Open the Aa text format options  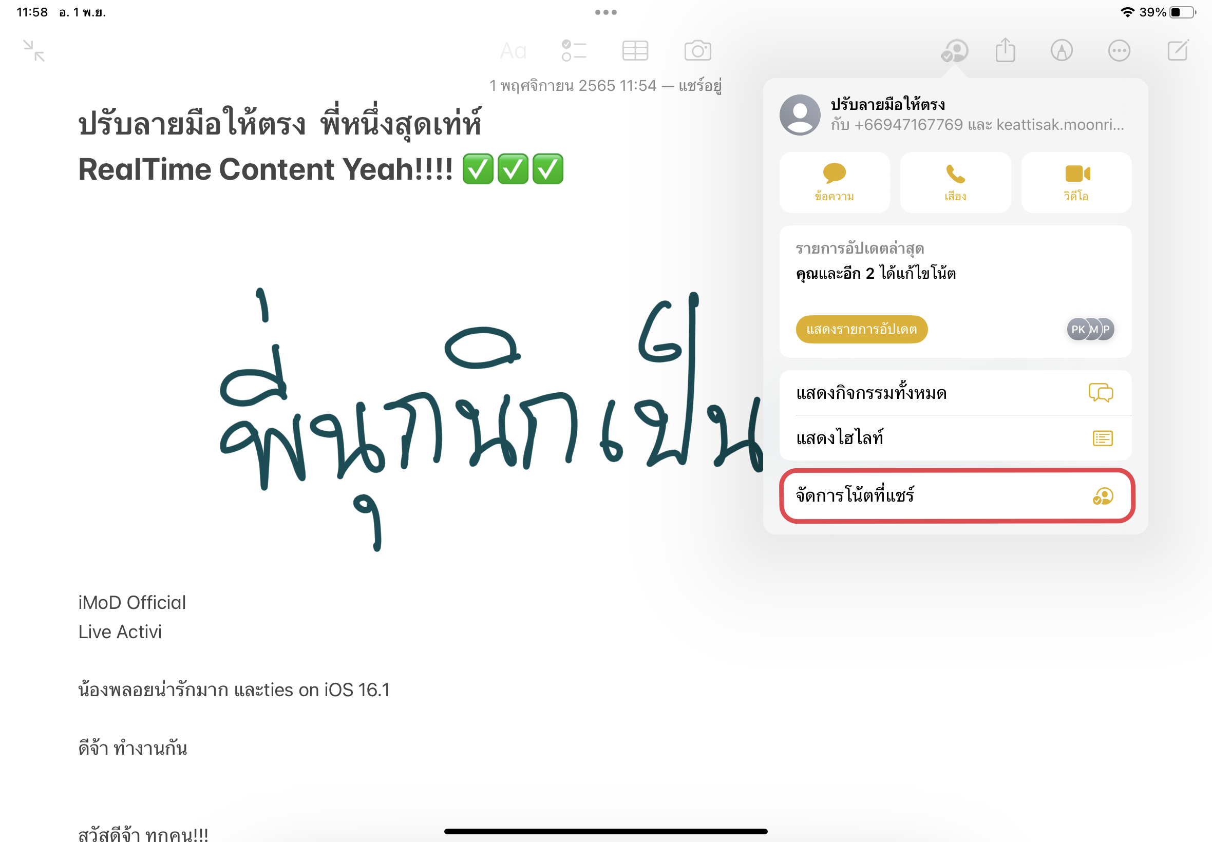pos(513,51)
